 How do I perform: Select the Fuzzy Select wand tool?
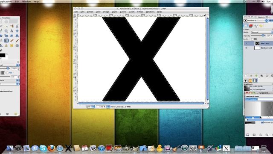(6, 26)
